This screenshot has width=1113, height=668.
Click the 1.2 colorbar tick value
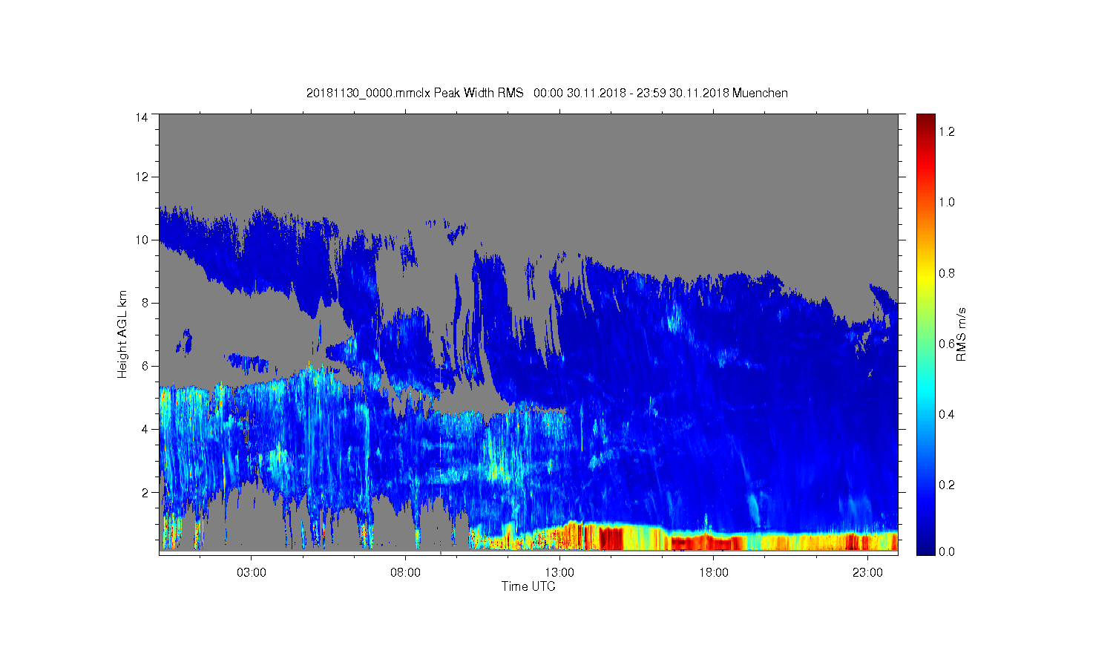click(946, 131)
